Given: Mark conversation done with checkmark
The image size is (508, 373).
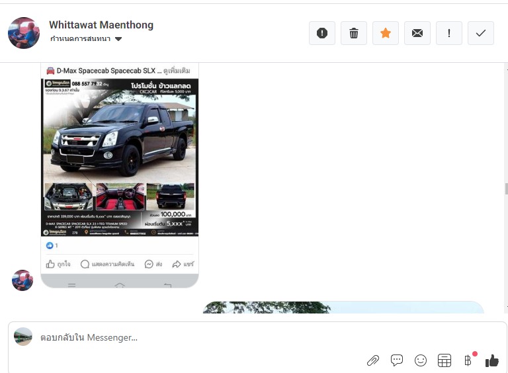Looking at the screenshot, I should tap(481, 33).
